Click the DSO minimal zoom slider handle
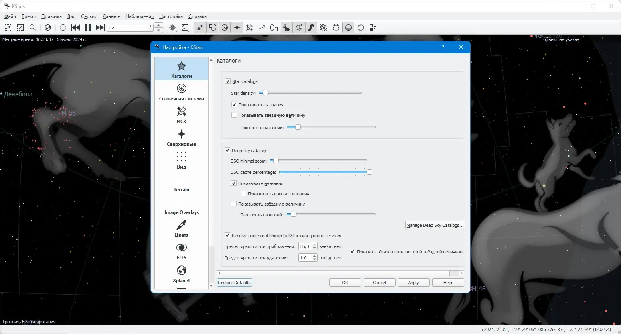 (275, 161)
